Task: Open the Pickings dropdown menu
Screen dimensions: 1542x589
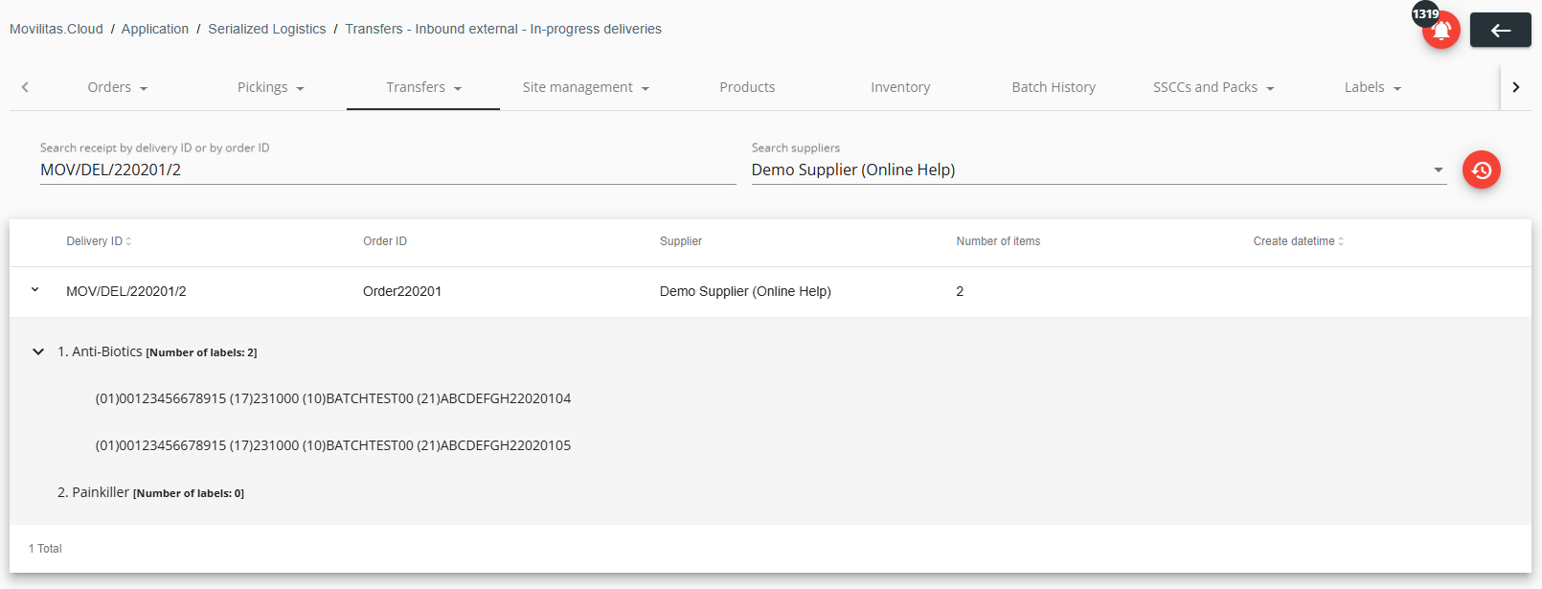Action: pyautogui.click(x=270, y=87)
